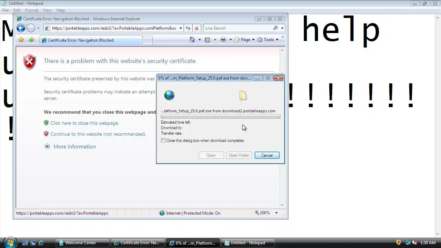441x248 pixels.
Task: Launch Internet Explorer from quick launch
Action: [41, 243]
